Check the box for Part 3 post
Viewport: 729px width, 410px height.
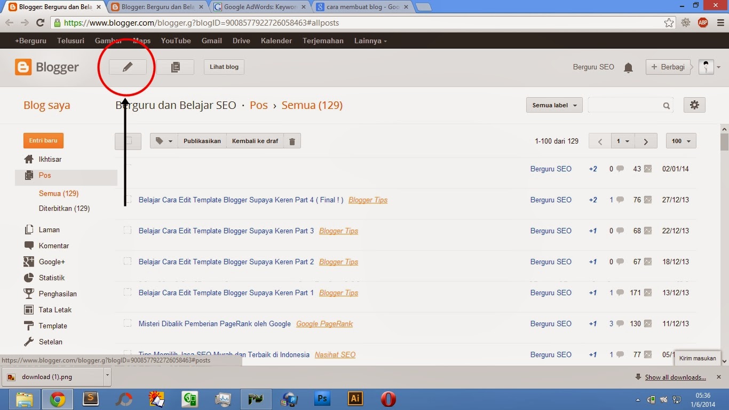point(128,231)
